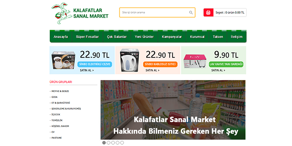Open the İletişim page
The height and width of the screenshot is (146, 292).
coord(237,37)
